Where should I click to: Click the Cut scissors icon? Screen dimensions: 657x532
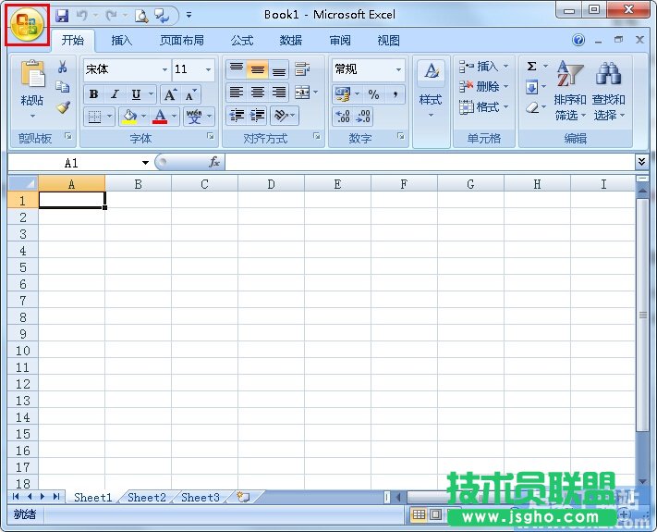[63, 67]
